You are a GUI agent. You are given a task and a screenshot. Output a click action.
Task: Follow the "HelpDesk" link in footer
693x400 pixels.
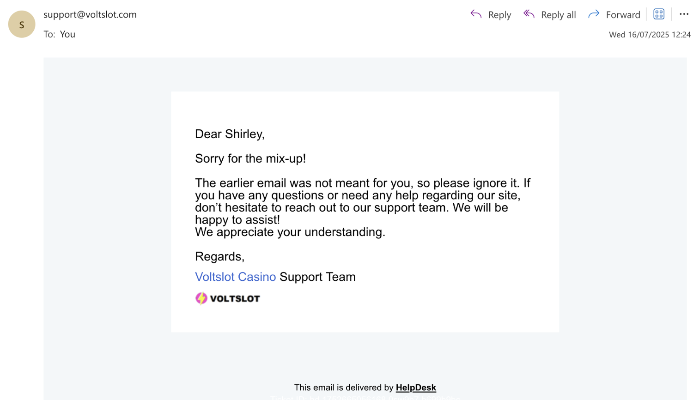(x=416, y=388)
